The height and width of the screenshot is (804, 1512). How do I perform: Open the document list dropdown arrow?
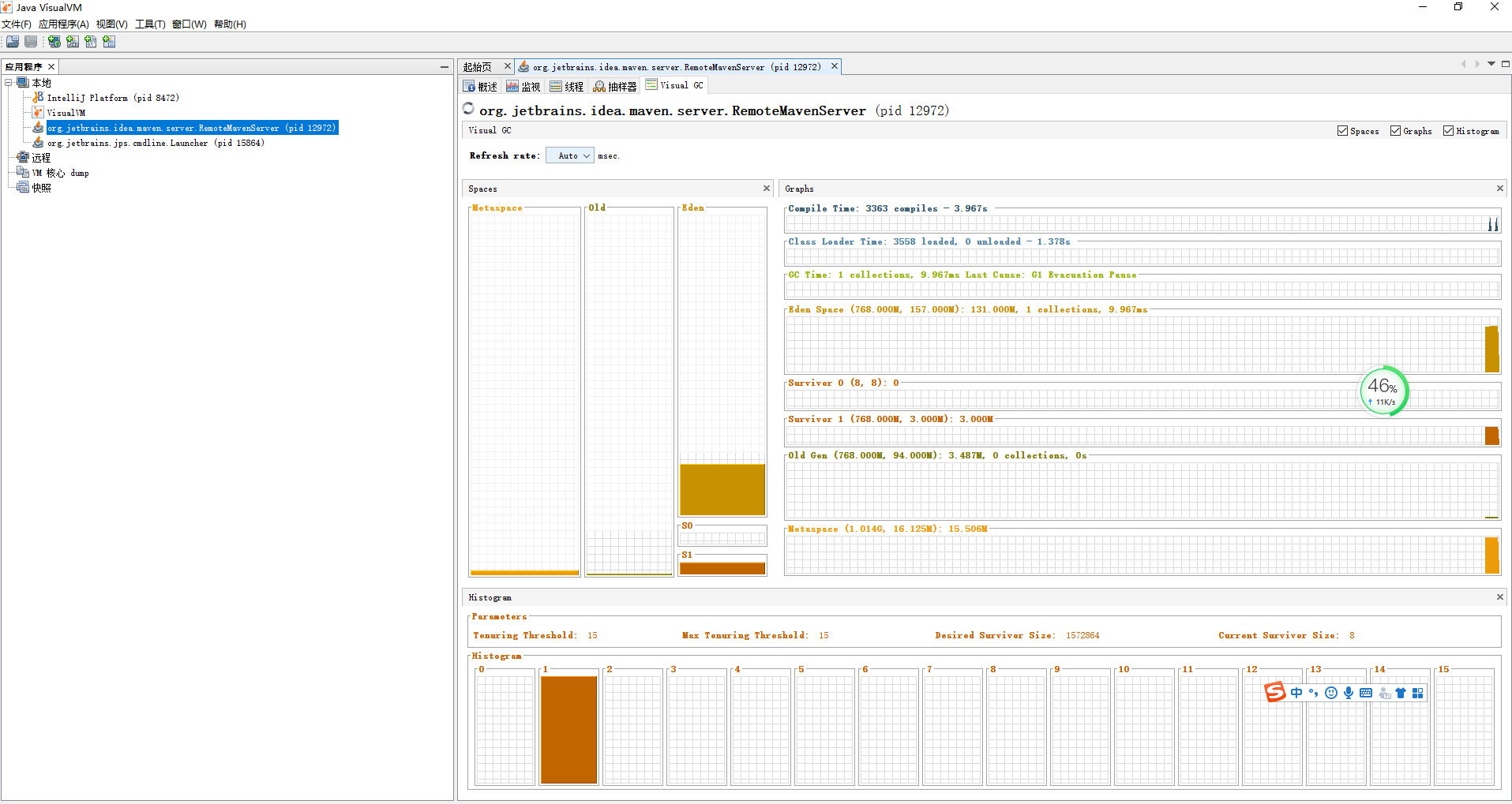click(x=1491, y=64)
